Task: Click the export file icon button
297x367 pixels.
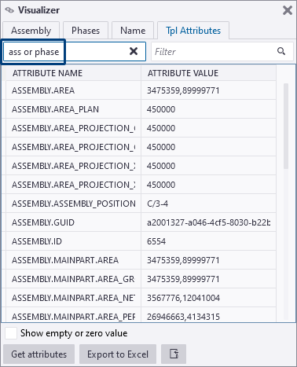Action: pyautogui.click(x=174, y=354)
